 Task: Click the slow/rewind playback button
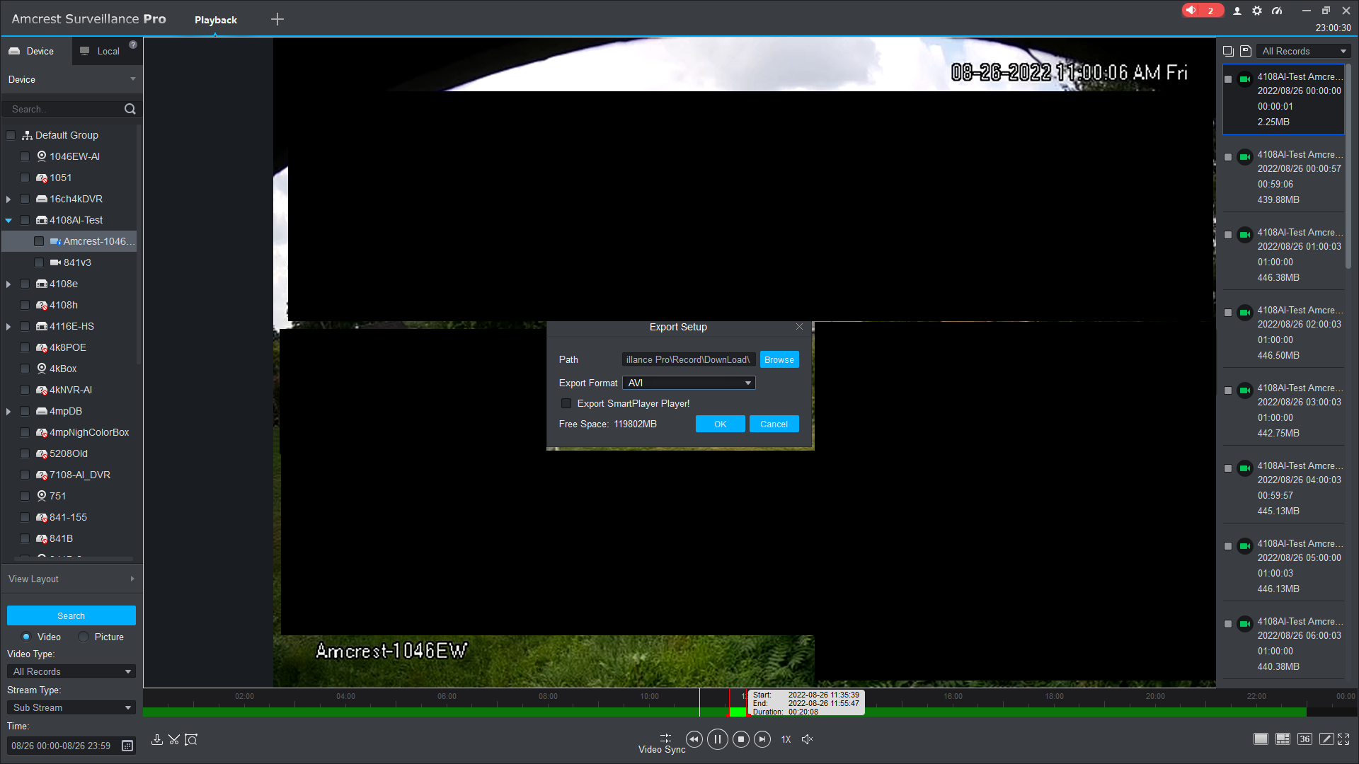point(694,739)
